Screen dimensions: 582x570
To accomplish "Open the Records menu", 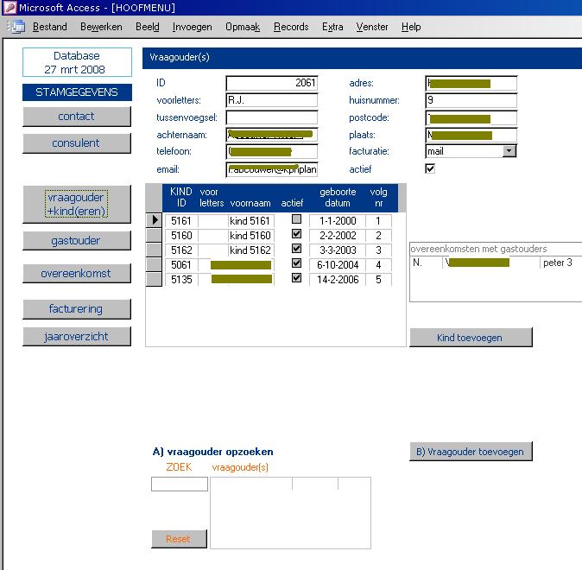I will [291, 27].
